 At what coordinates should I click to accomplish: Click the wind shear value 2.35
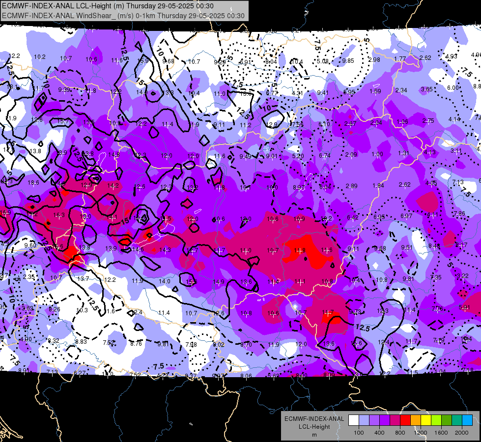coord(29,276)
